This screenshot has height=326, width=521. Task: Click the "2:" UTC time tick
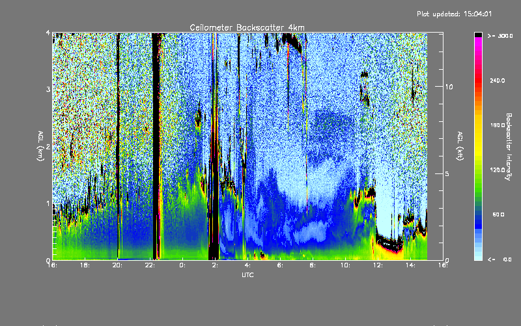tap(215, 265)
